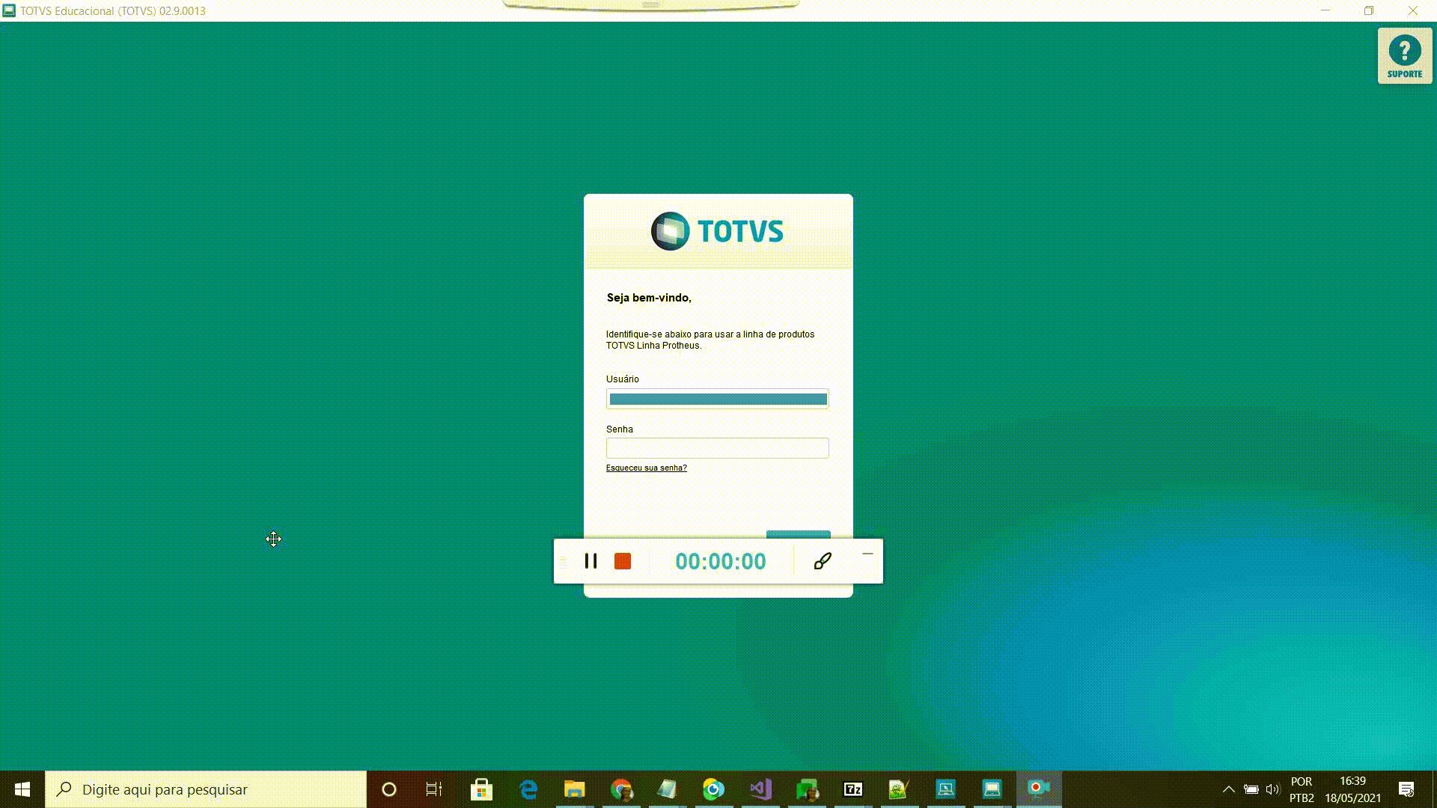Image resolution: width=1437 pixels, height=808 pixels.
Task: Click the 00:00:00 recording timer
Action: coord(721,561)
